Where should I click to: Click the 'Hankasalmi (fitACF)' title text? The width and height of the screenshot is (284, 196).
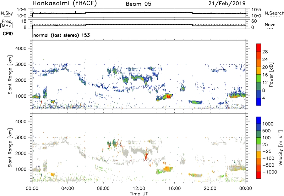click(65, 4)
